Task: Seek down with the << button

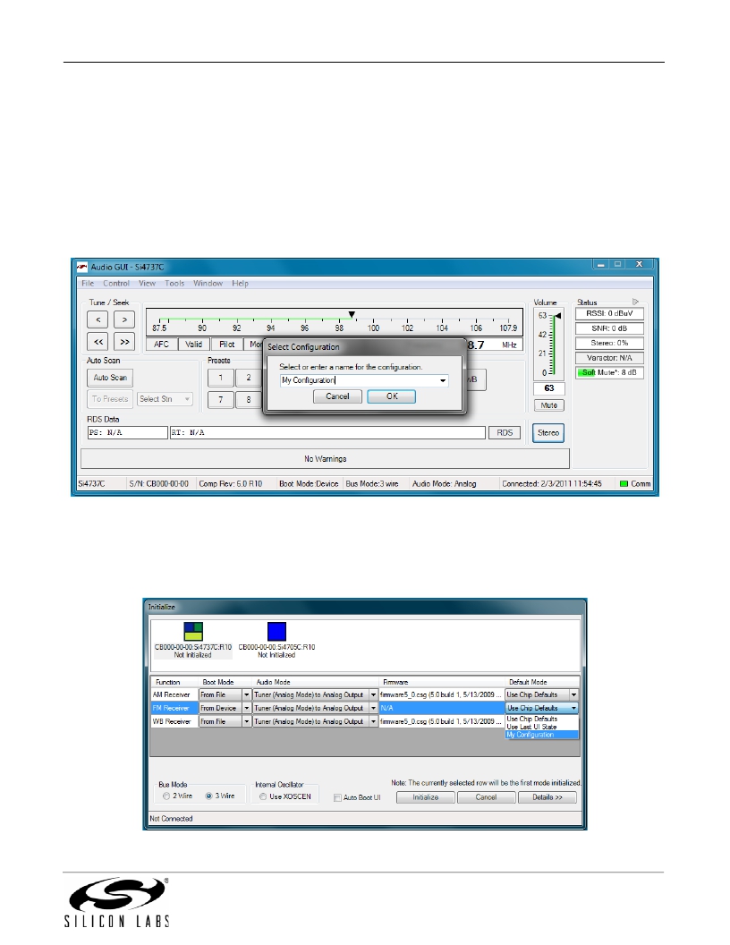Action: (x=98, y=342)
